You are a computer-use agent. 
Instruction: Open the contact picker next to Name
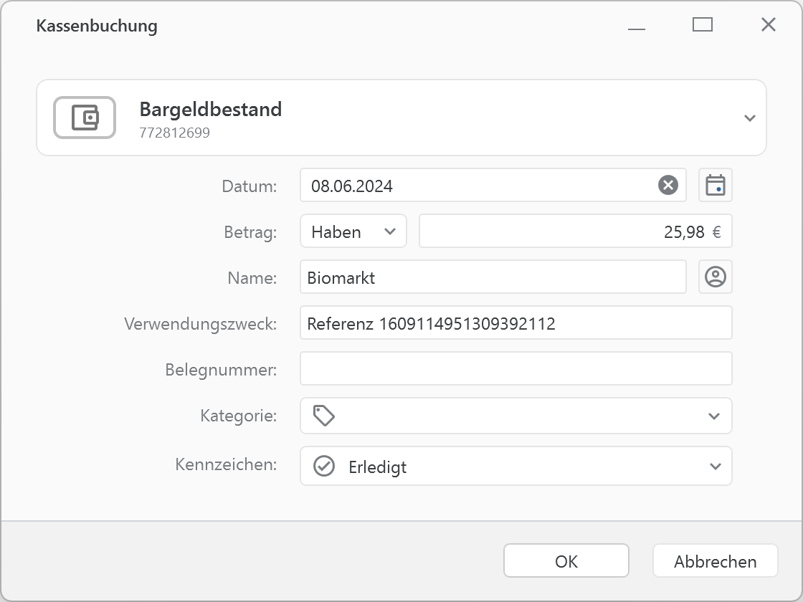coord(715,277)
